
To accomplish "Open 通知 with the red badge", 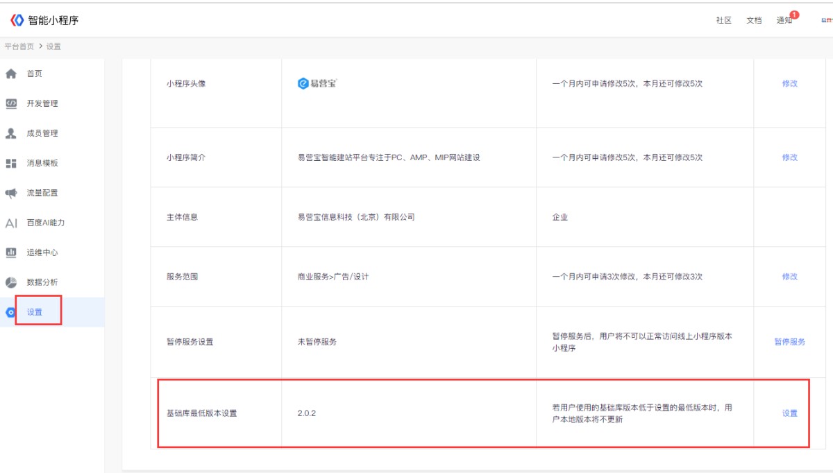I will tap(784, 21).
